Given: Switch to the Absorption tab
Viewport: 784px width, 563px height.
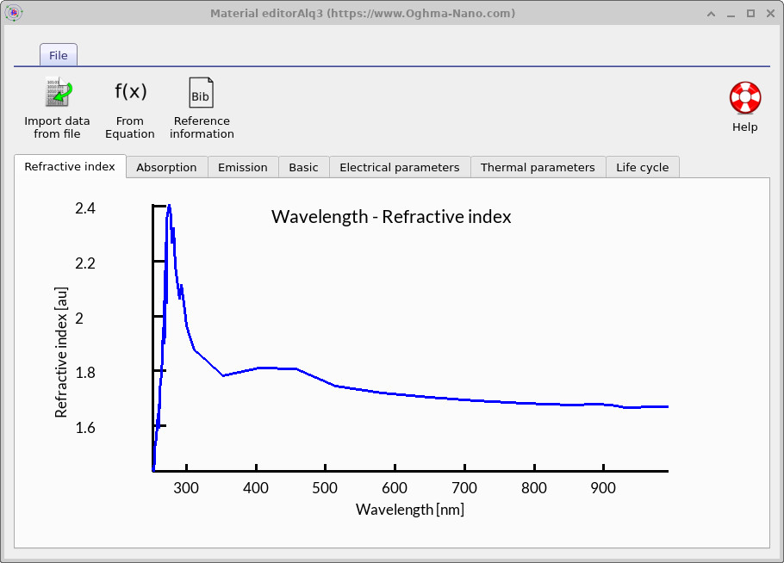Looking at the screenshot, I should tap(166, 167).
